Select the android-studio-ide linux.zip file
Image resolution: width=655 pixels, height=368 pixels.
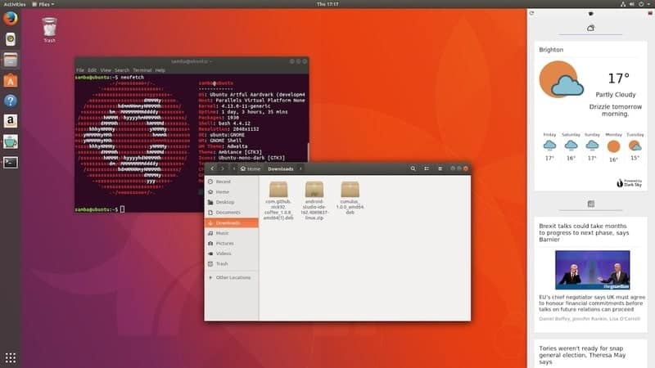[314, 200]
